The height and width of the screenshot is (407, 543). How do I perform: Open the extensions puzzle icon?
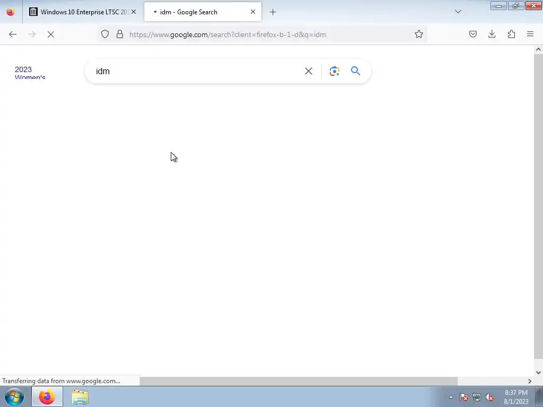click(511, 34)
